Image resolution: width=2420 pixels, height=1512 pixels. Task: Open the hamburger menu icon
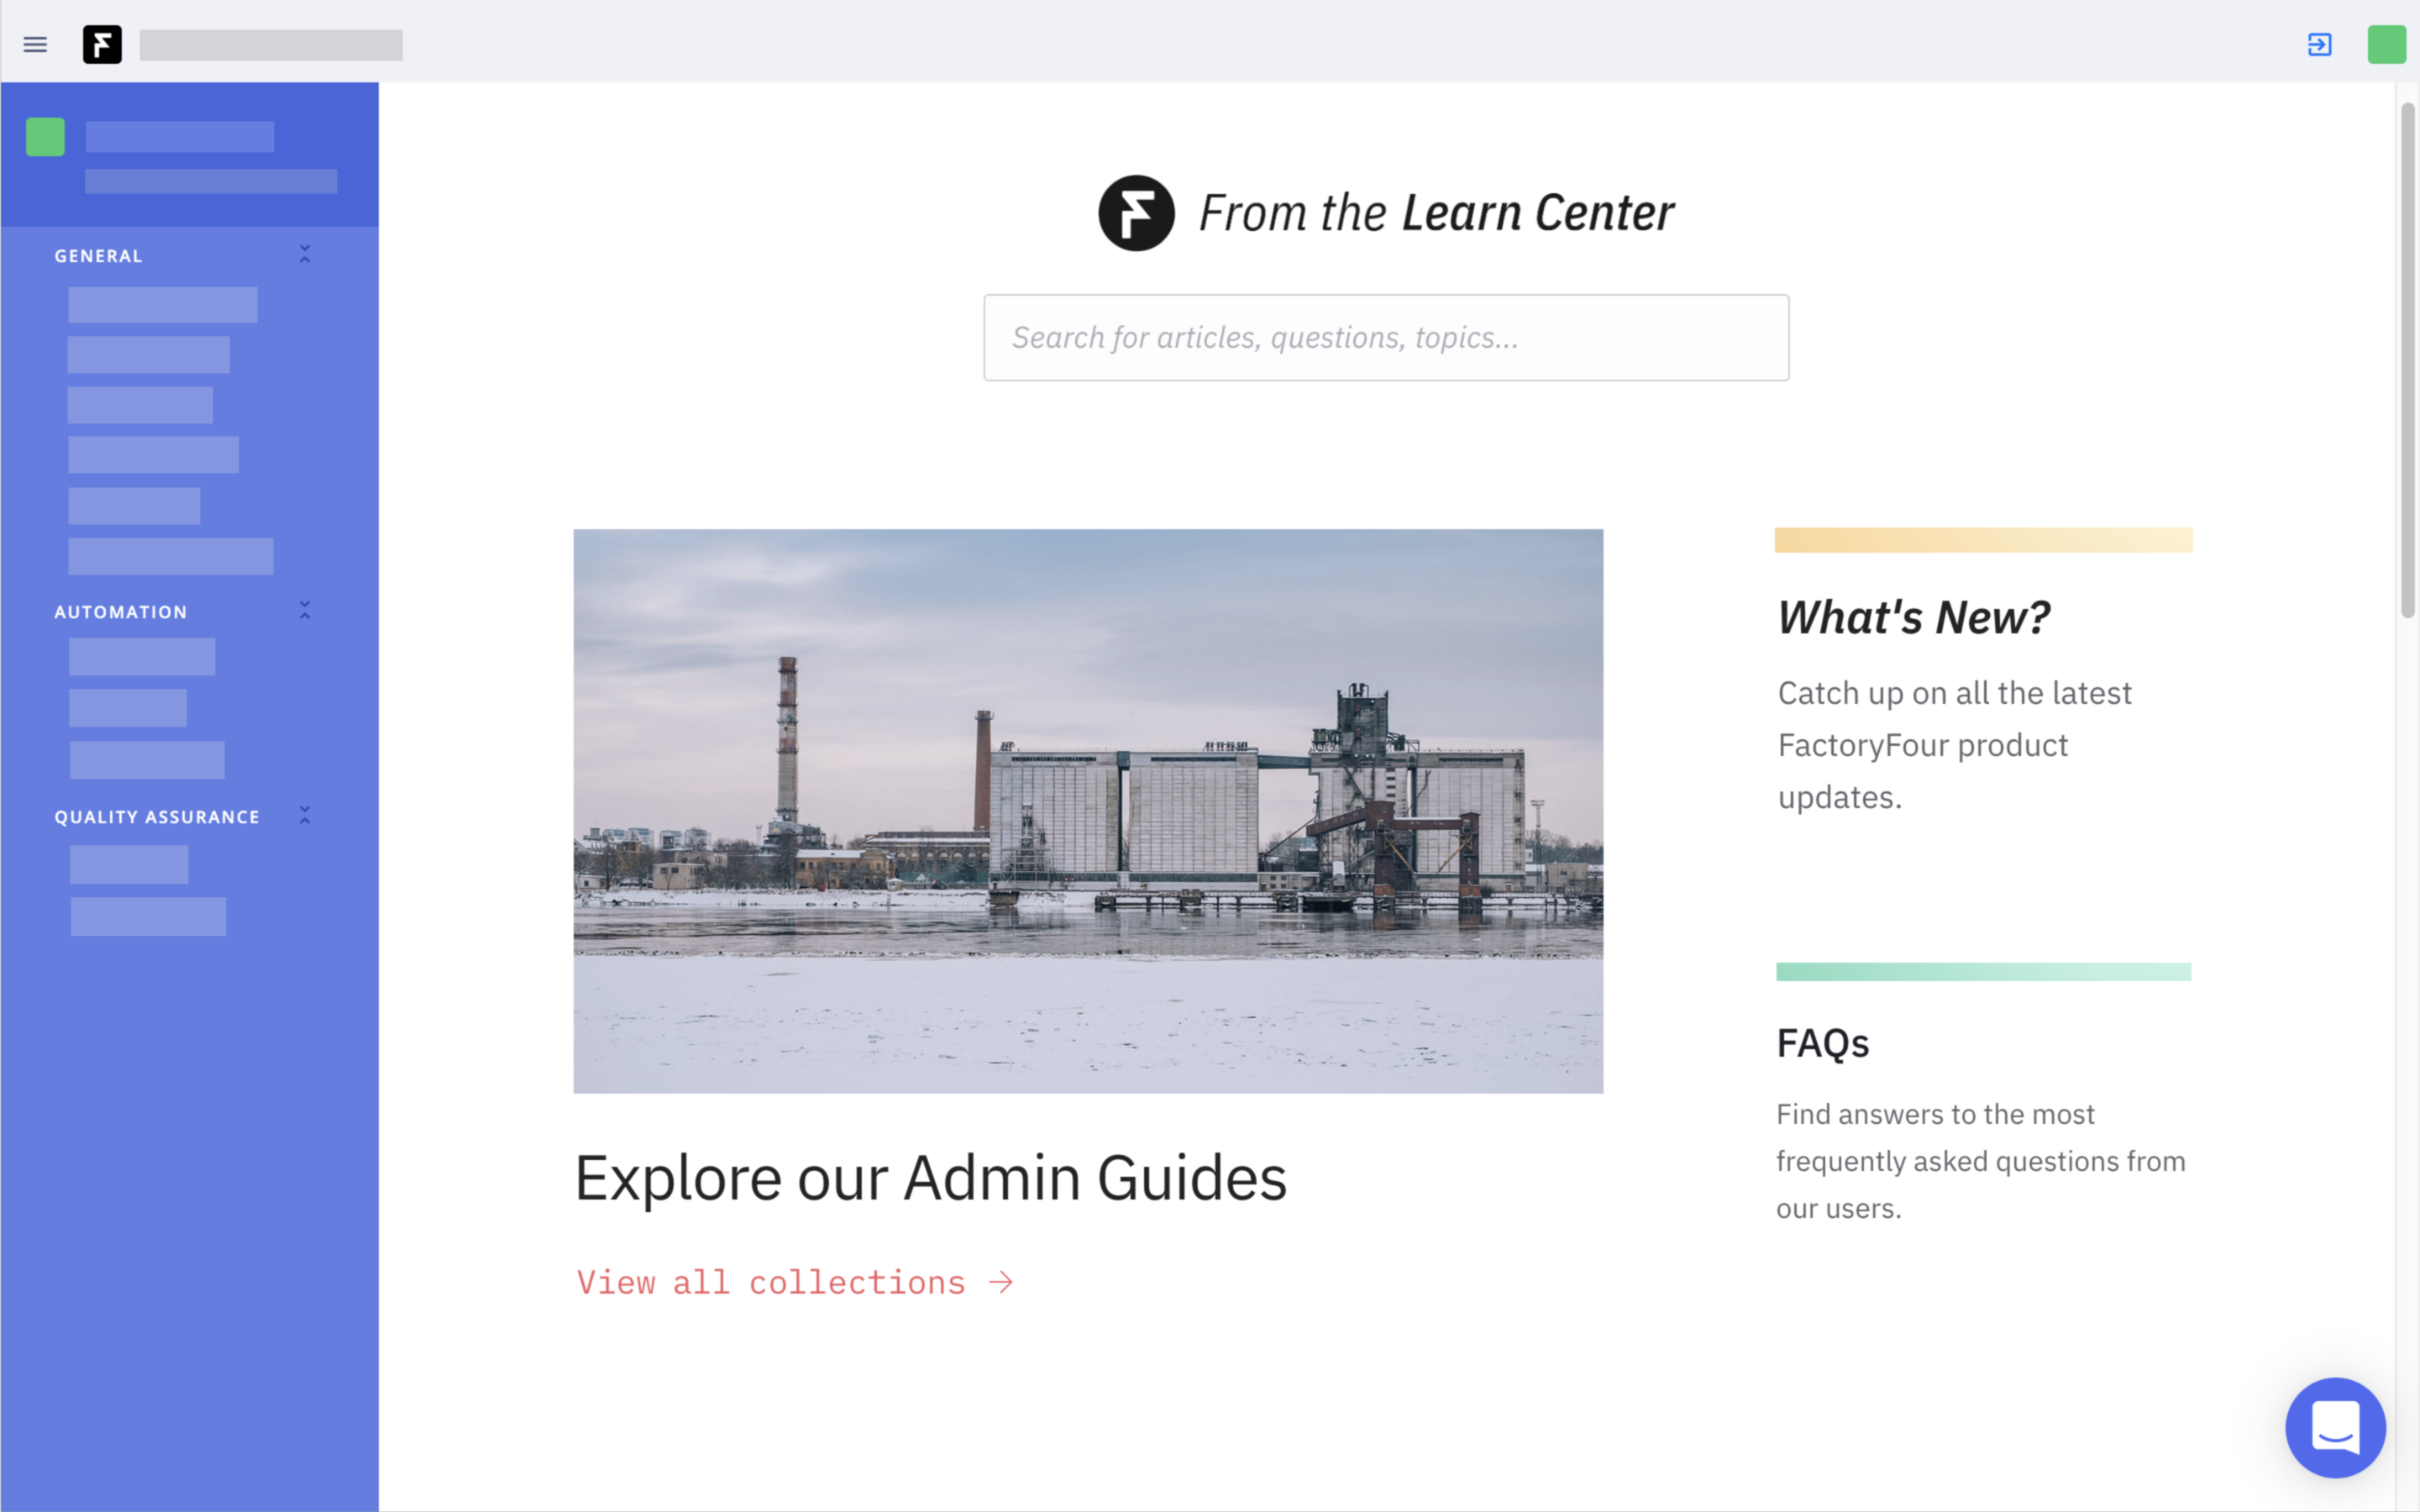click(x=35, y=44)
